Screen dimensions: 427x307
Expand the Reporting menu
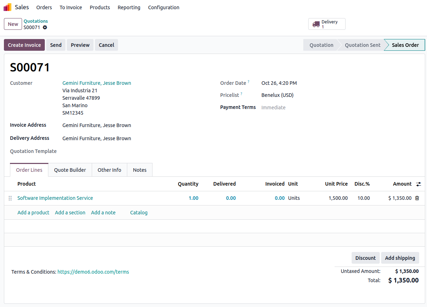click(129, 7)
